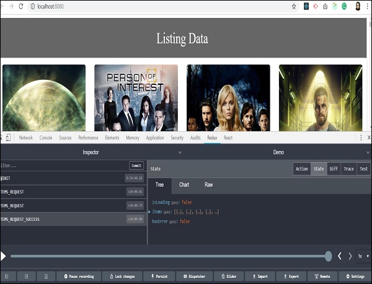Open the DevTools three-dot menu
The image size is (372, 284).
361,137
